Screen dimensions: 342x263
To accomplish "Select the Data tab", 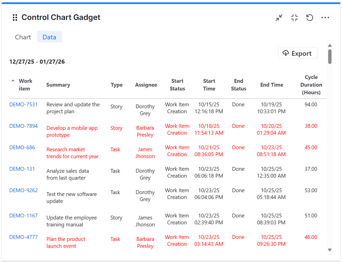I will (49, 37).
